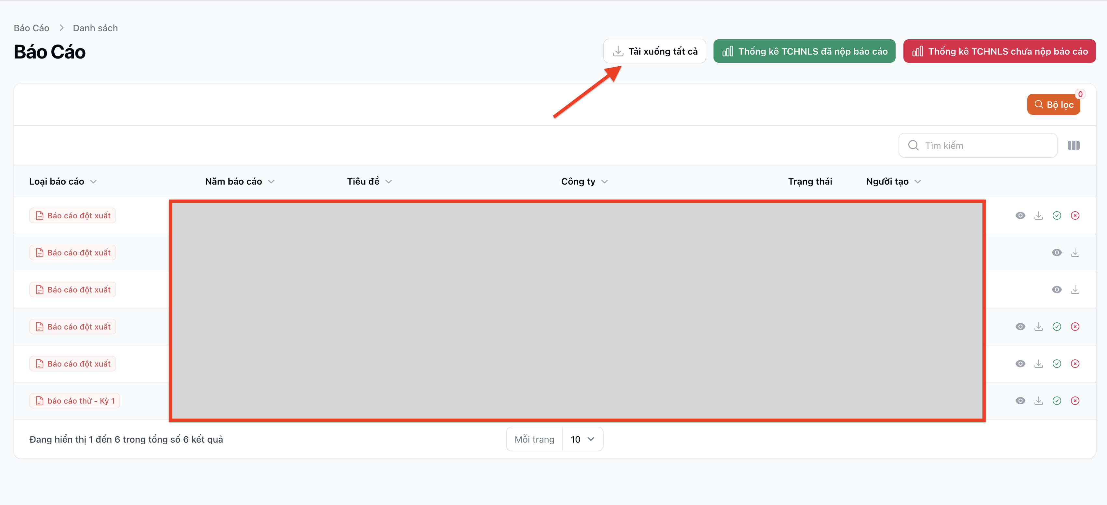Click download icon in second report row
1107x505 pixels.
pos(1075,252)
